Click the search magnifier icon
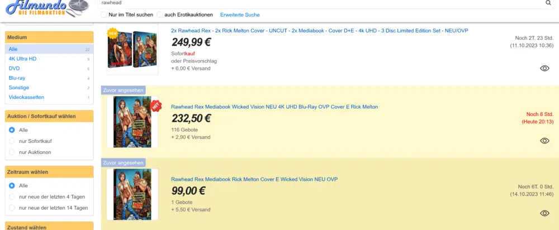This screenshot has width=559, height=230. click(x=548, y=3)
